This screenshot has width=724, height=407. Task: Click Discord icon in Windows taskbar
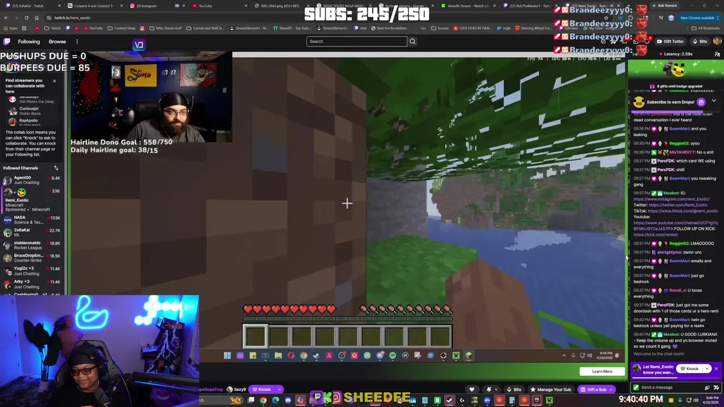(x=288, y=400)
